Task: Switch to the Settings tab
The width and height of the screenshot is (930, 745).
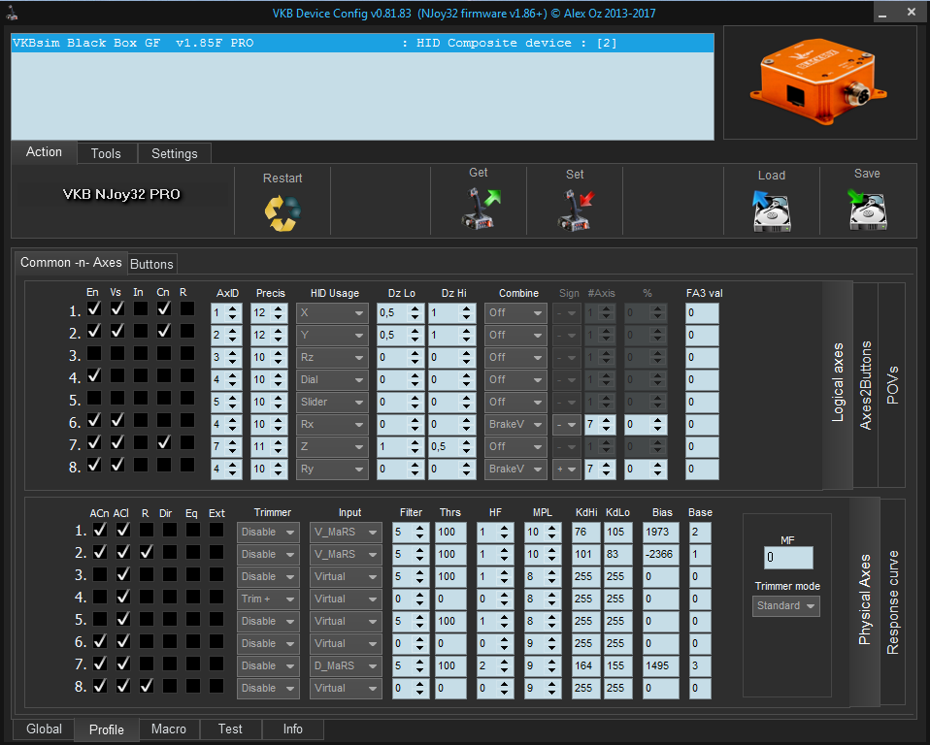Action: coord(175,153)
